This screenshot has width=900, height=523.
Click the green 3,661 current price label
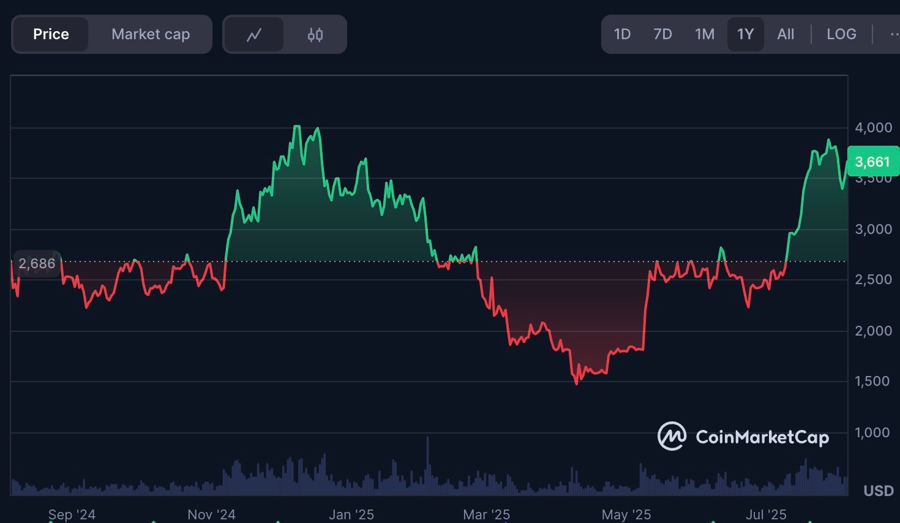872,162
